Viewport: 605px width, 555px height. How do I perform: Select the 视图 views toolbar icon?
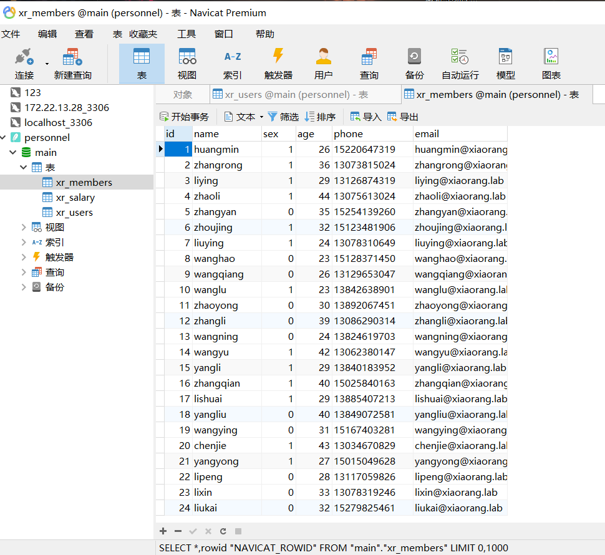click(x=187, y=63)
